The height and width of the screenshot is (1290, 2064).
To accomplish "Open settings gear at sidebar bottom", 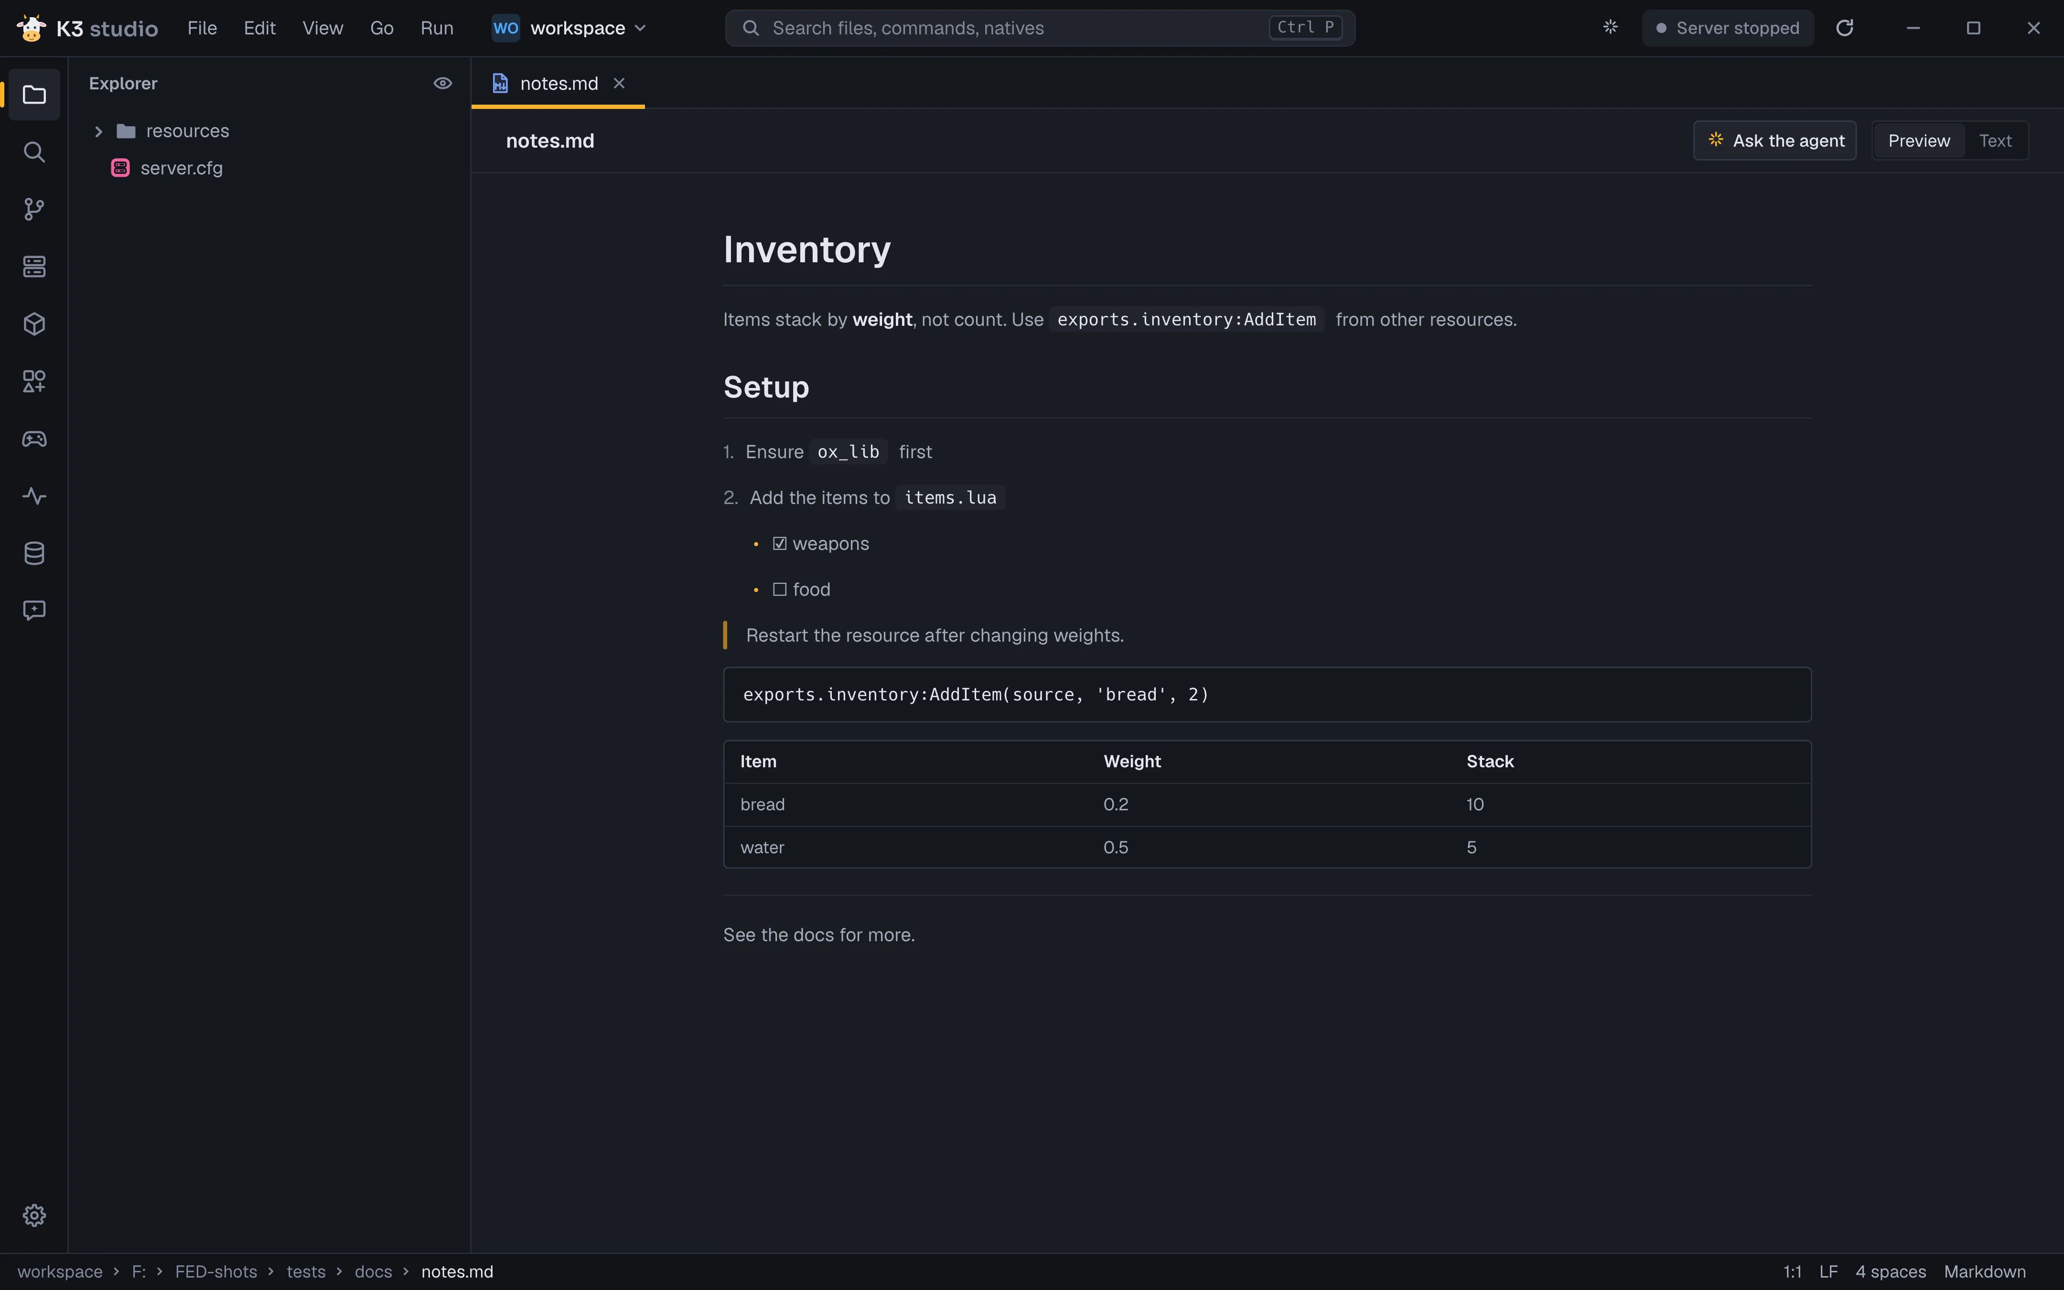I will click(34, 1215).
